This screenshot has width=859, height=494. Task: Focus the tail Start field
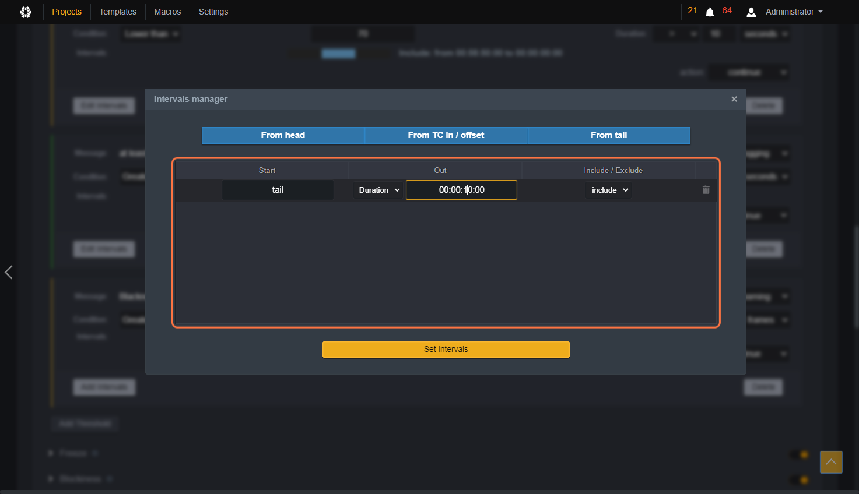(278, 190)
